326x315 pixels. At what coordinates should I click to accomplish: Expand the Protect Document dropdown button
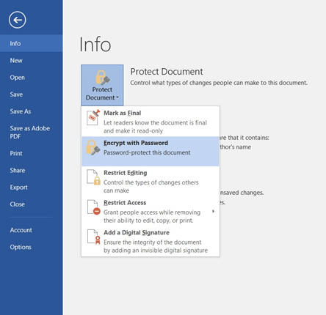pyautogui.click(x=102, y=85)
